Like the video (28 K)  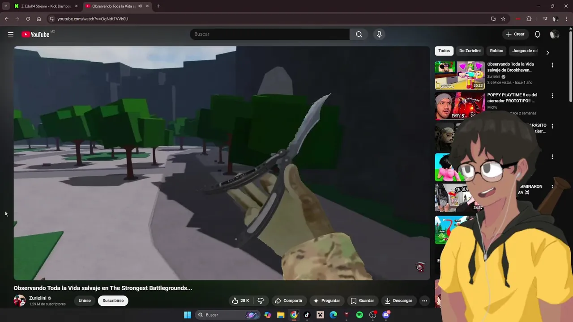[240, 301]
